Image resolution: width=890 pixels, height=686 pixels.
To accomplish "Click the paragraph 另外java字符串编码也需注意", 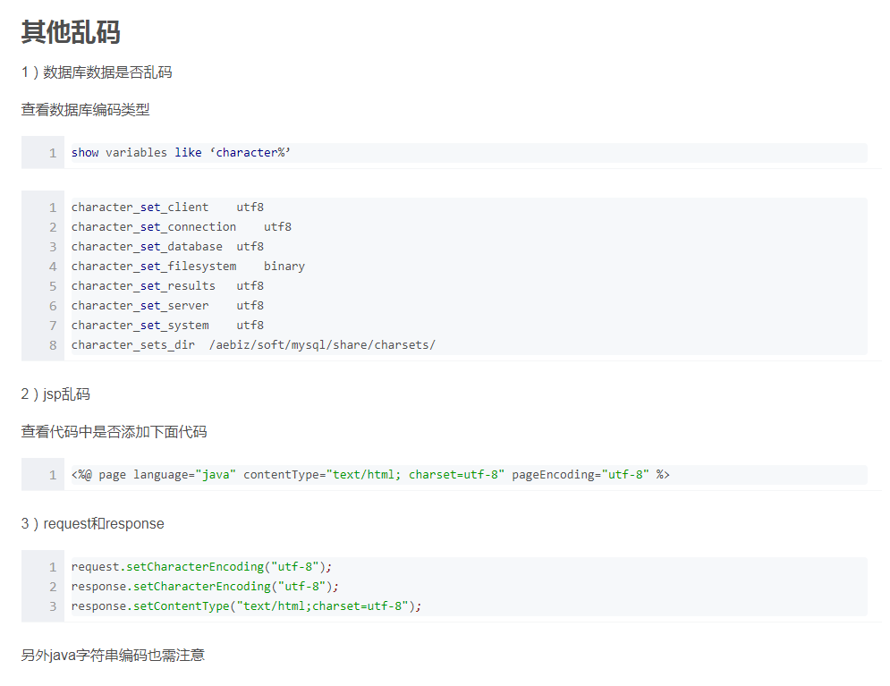I will 113,656.
